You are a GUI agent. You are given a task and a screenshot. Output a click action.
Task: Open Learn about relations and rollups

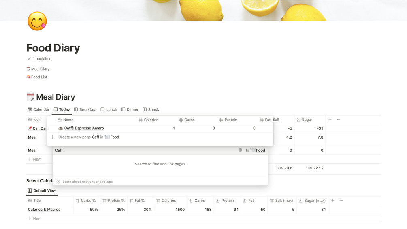87,182
